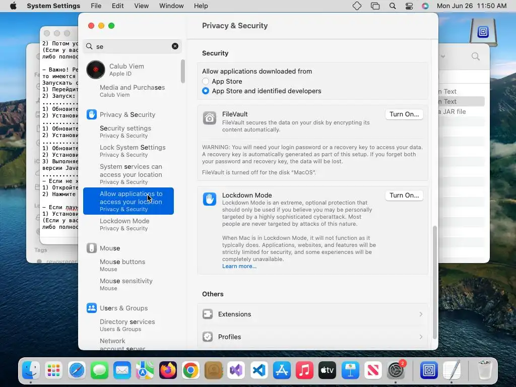
Task: Open Messages from the Dock
Action: click(99, 370)
